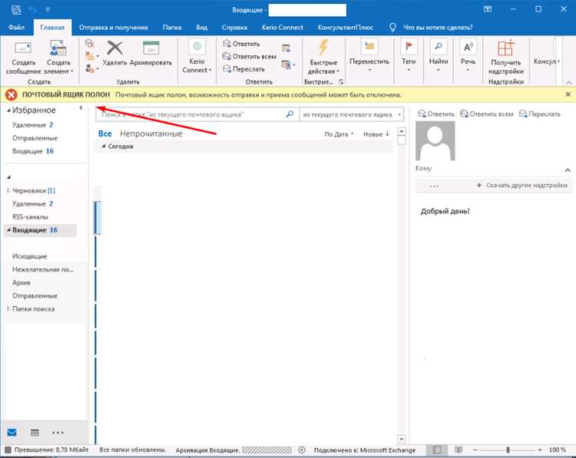The height and width of the screenshot is (458, 576).
Task: Click the sender avatar picture
Action: tap(435, 140)
